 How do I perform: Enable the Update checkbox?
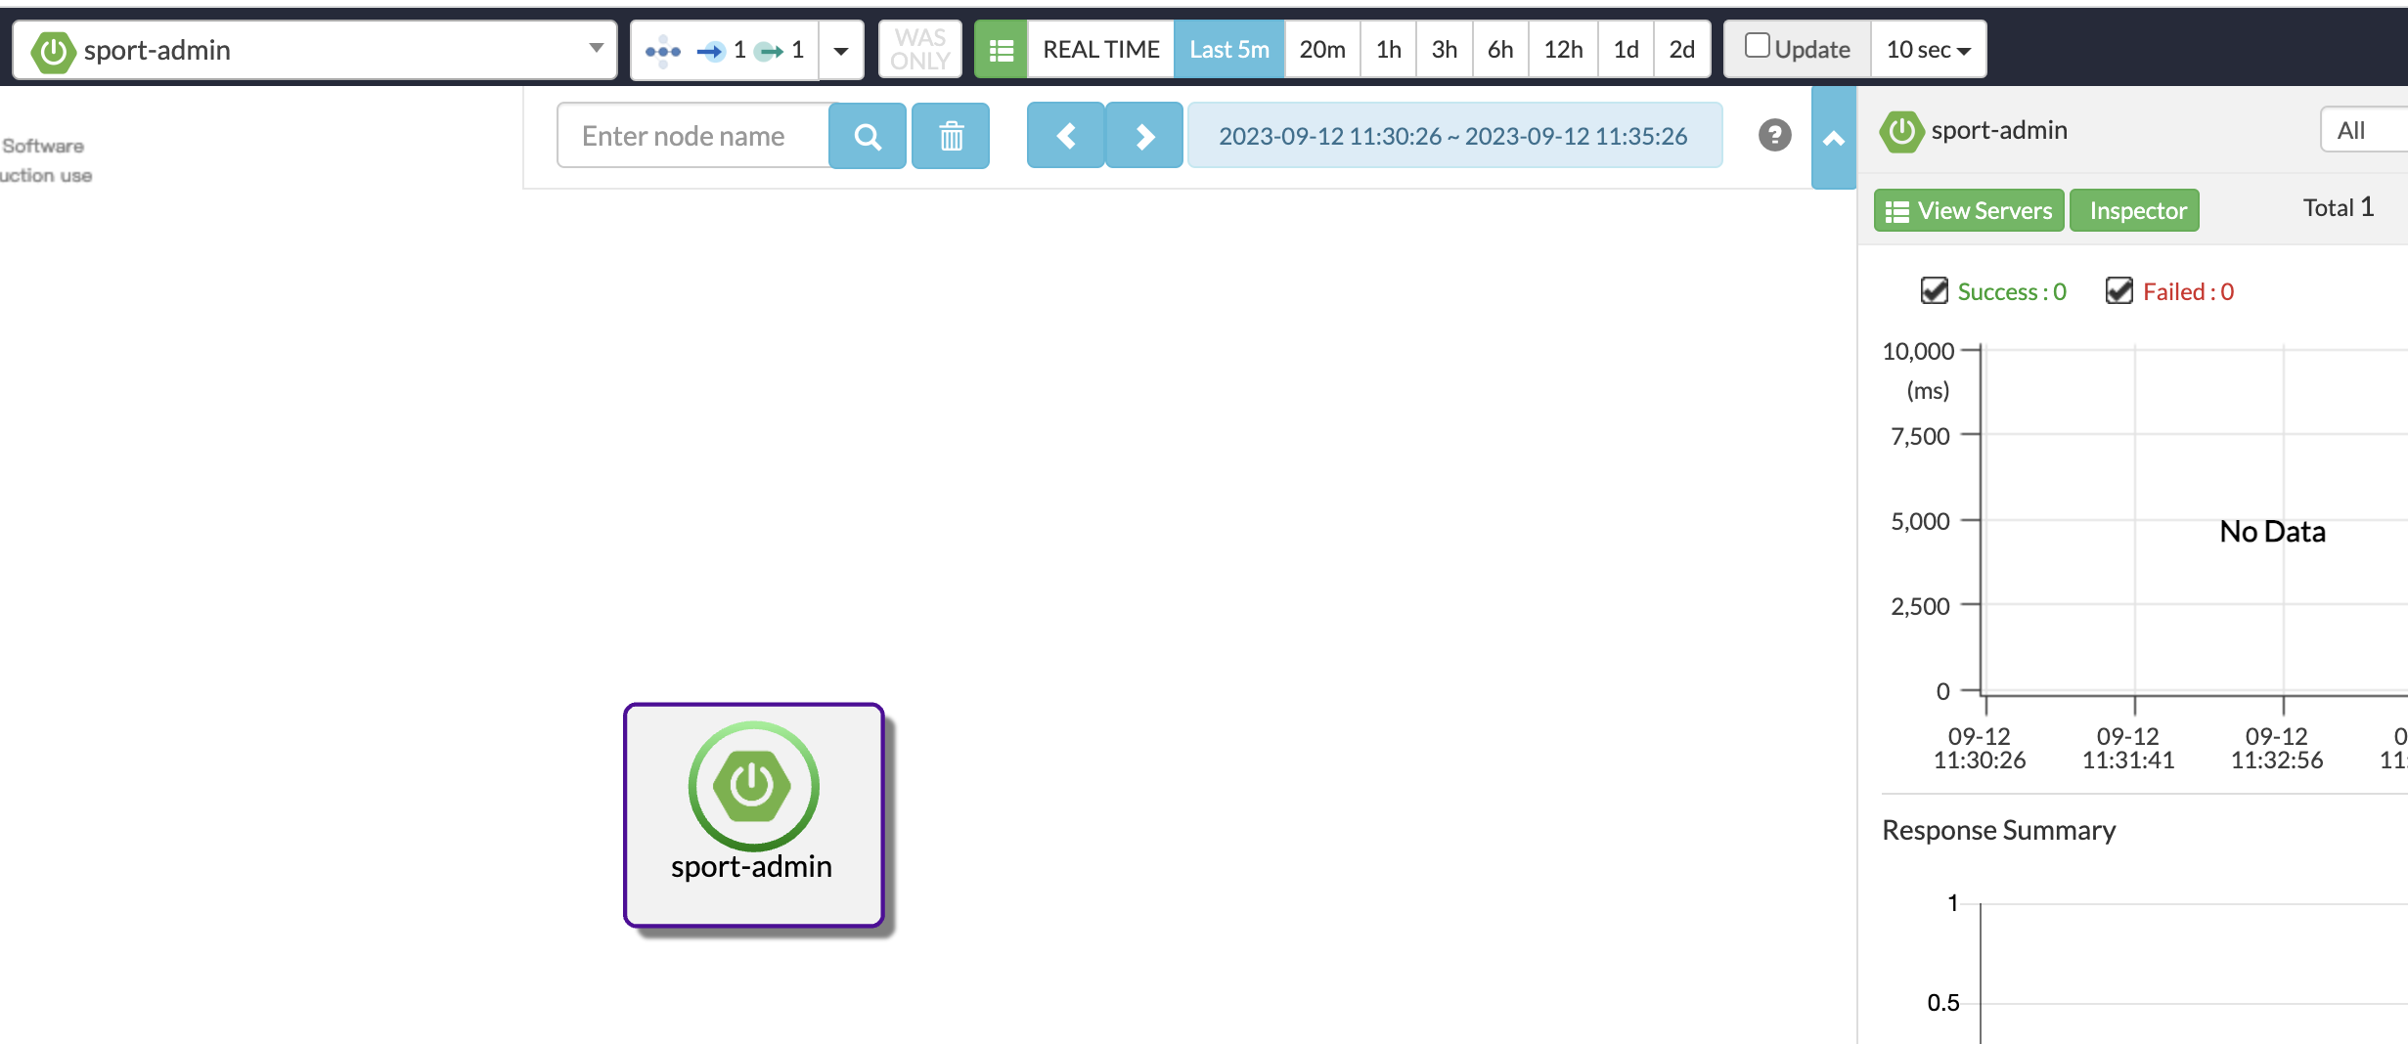(1757, 46)
